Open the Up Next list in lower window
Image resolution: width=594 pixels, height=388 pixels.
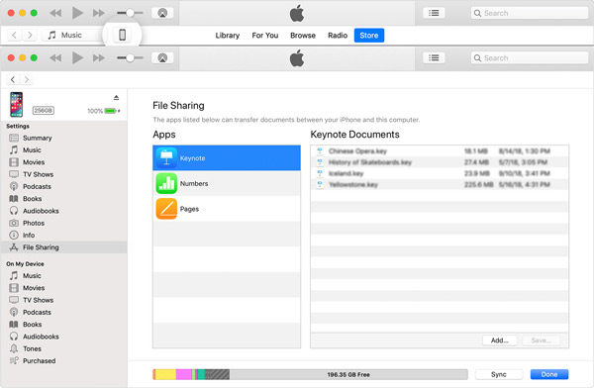[x=434, y=58]
